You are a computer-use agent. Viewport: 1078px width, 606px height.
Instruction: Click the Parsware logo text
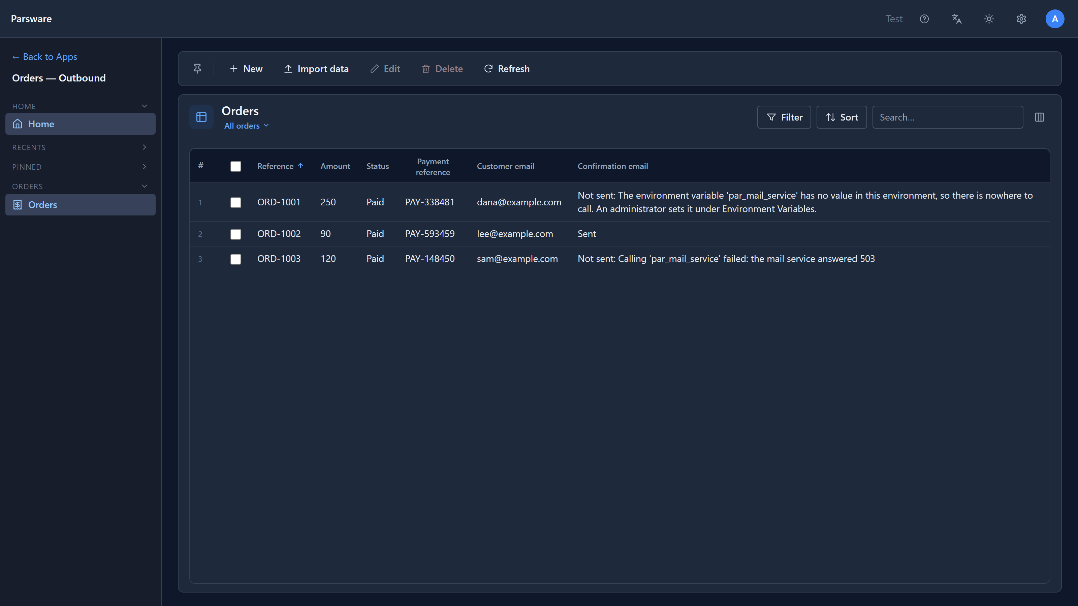(x=31, y=19)
